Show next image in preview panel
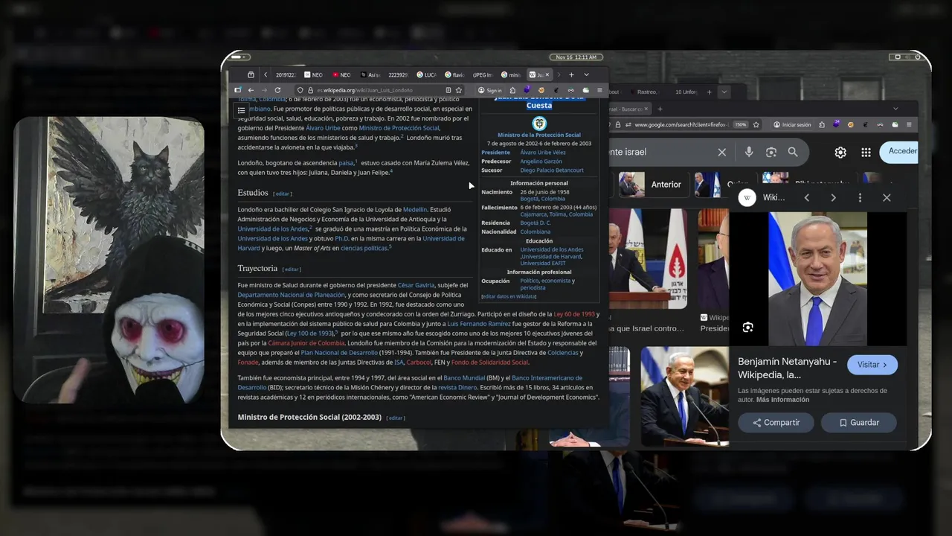The image size is (952, 536). (833, 197)
